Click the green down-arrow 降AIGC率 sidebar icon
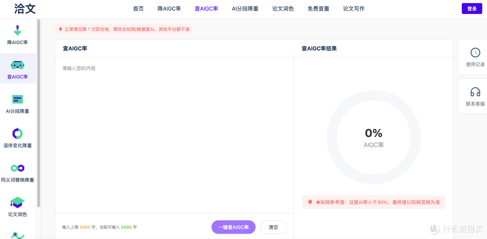The width and height of the screenshot is (487, 239). pos(18,31)
